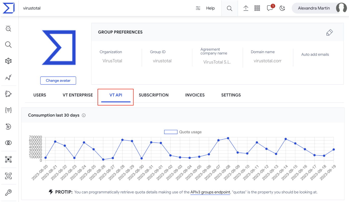
Task: Click the Group ID value virustotal
Action: click(x=162, y=61)
